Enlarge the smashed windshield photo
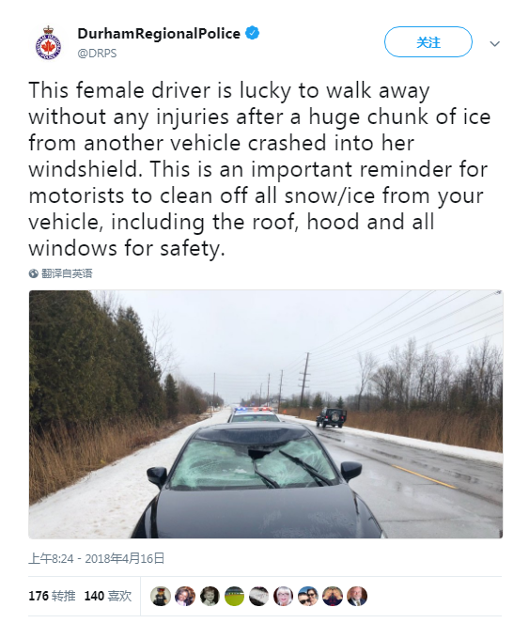The image size is (529, 623). [266, 414]
